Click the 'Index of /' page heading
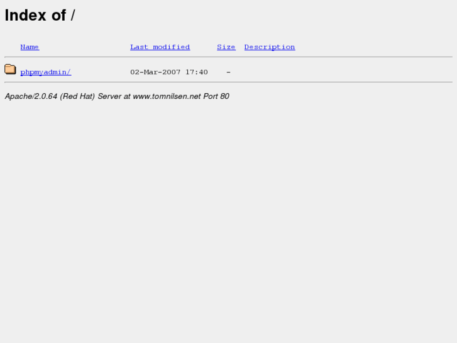 (40, 15)
